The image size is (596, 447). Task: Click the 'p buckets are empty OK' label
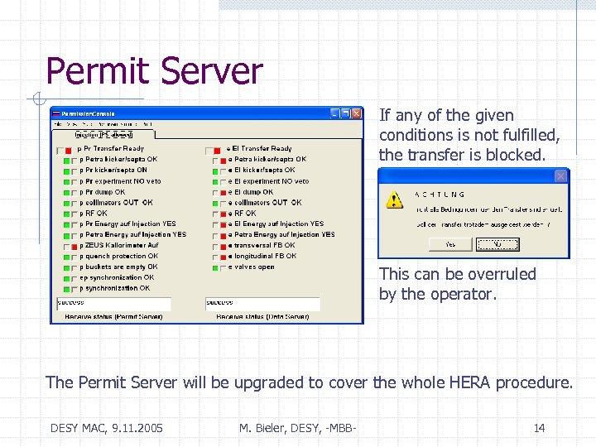118,267
